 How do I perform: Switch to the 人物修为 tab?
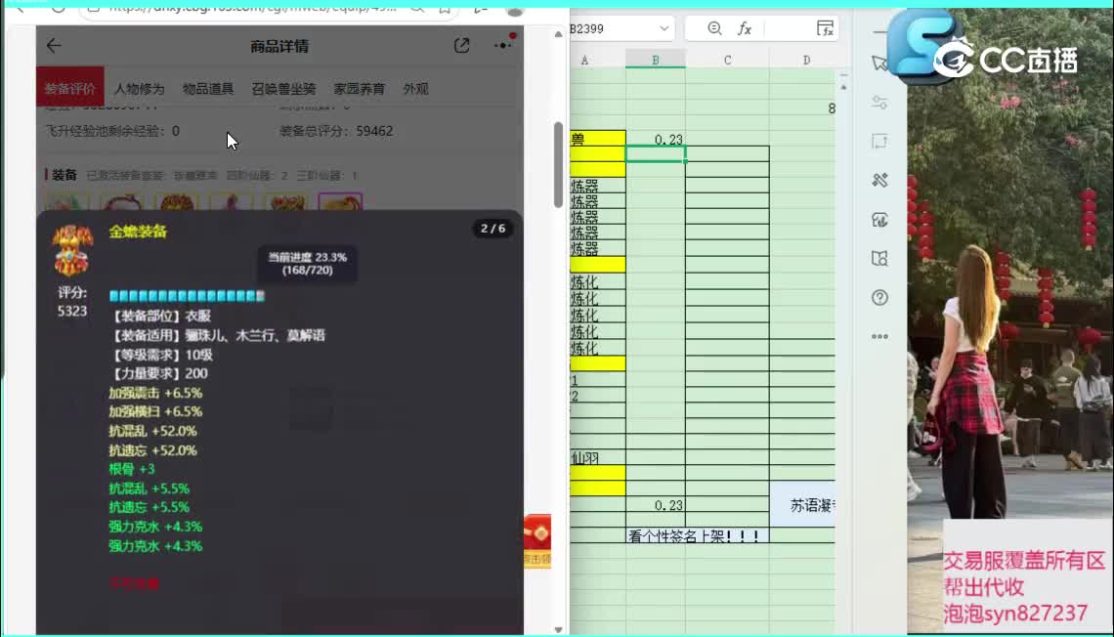139,89
